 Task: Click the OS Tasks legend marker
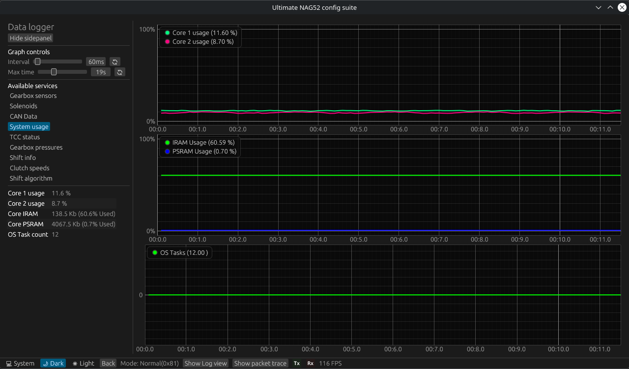tap(155, 253)
